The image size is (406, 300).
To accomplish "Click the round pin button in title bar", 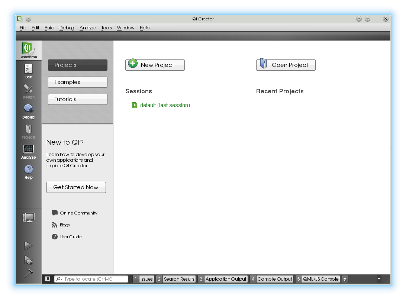I will [29, 19].
